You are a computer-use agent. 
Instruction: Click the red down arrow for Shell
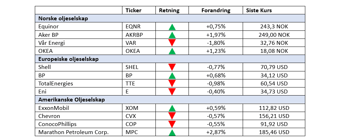(x=172, y=67)
